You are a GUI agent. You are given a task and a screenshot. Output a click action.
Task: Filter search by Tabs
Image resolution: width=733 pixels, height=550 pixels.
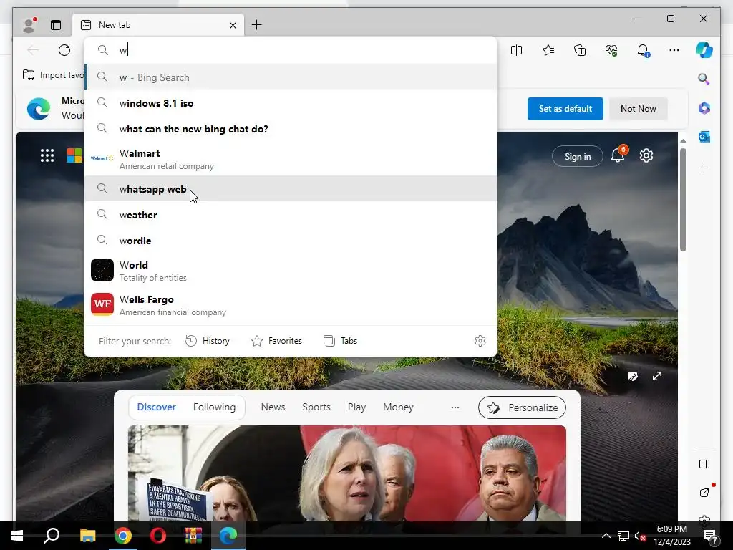tap(340, 341)
